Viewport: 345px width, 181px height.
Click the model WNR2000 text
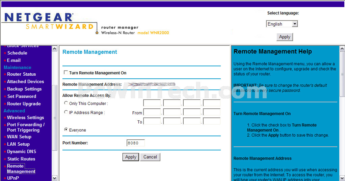point(153,33)
